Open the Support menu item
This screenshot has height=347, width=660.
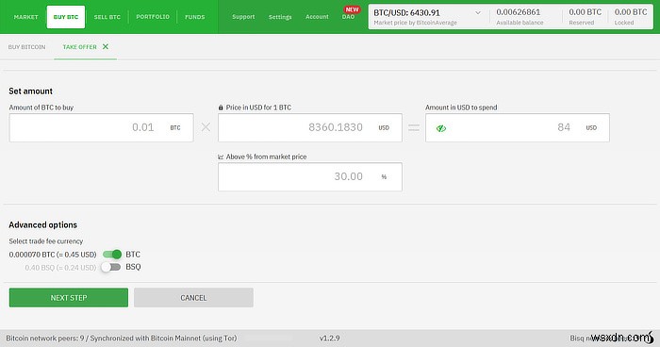243,17
